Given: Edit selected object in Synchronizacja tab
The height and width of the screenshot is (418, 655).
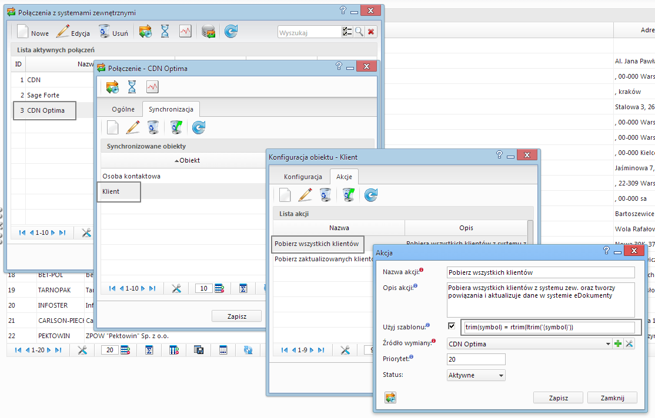Looking at the screenshot, I should (133, 127).
